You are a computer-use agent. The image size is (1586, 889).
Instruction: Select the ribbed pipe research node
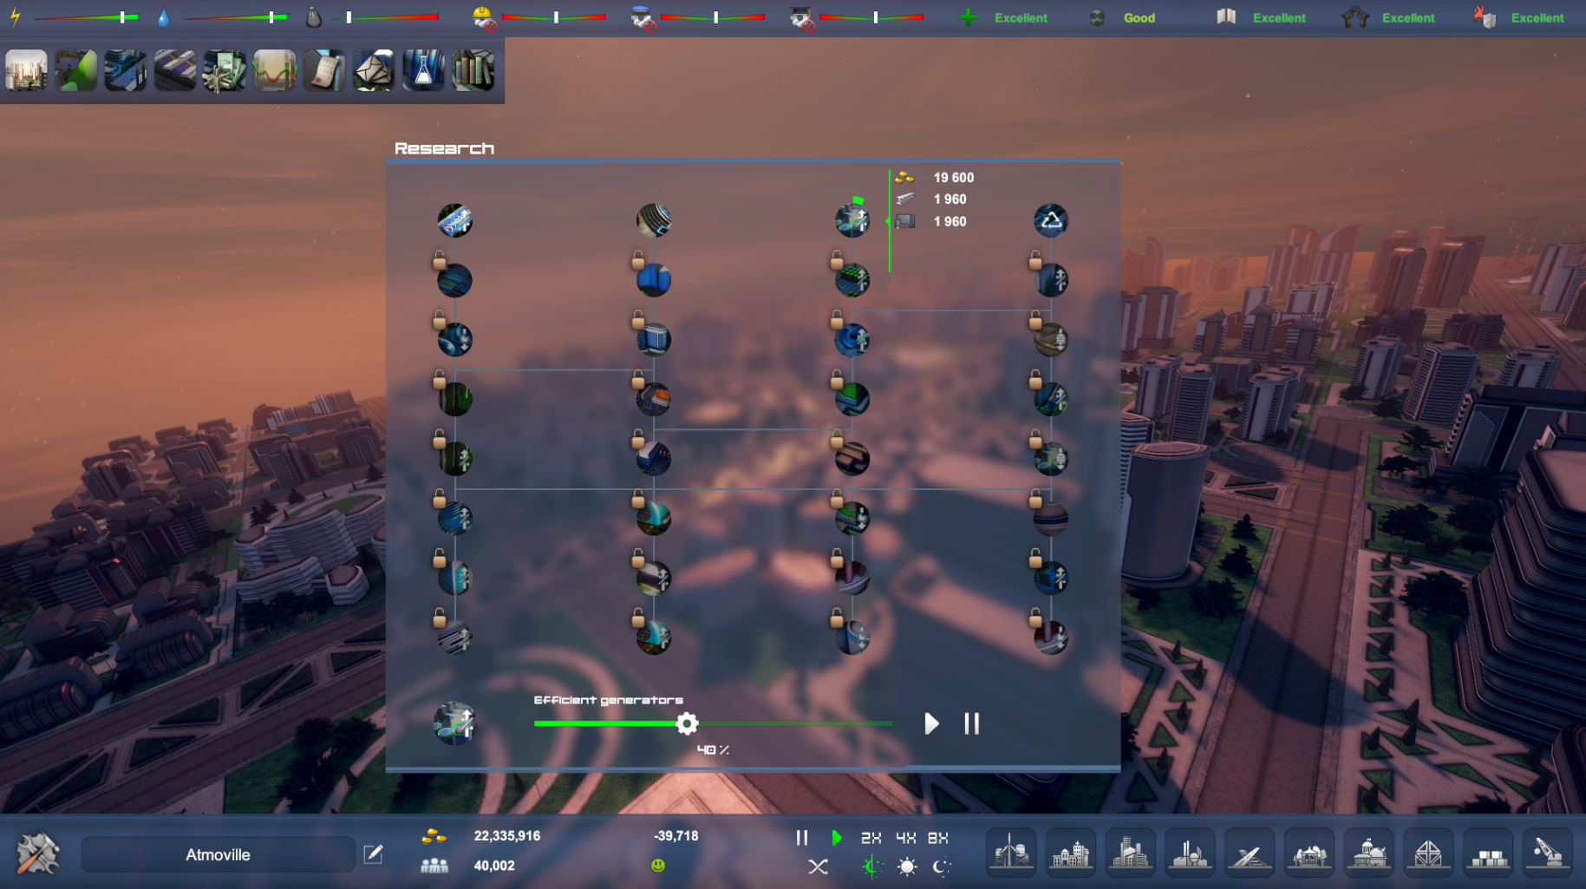pyautogui.click(x=653, y=220)
